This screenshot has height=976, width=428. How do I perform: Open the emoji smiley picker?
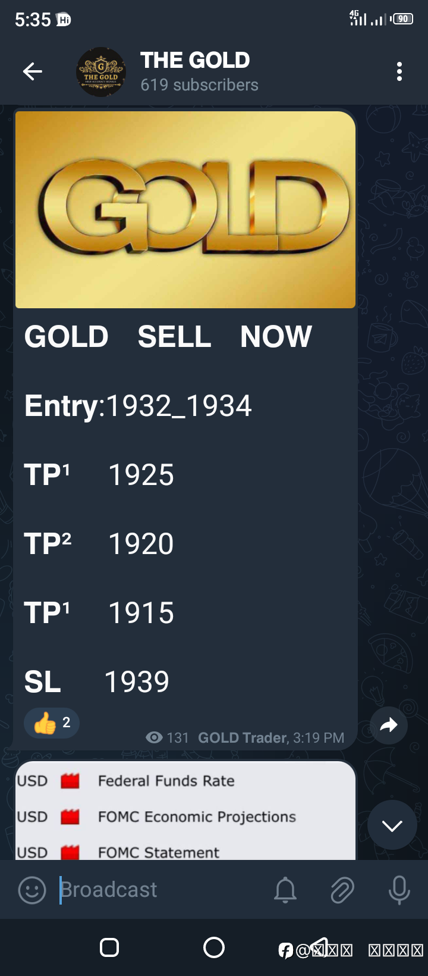tap(32, 890)
